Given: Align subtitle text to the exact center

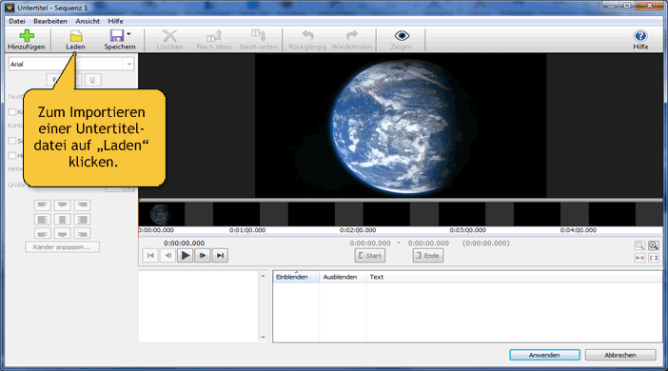Looking at the screenshot, I should point(62,220).
